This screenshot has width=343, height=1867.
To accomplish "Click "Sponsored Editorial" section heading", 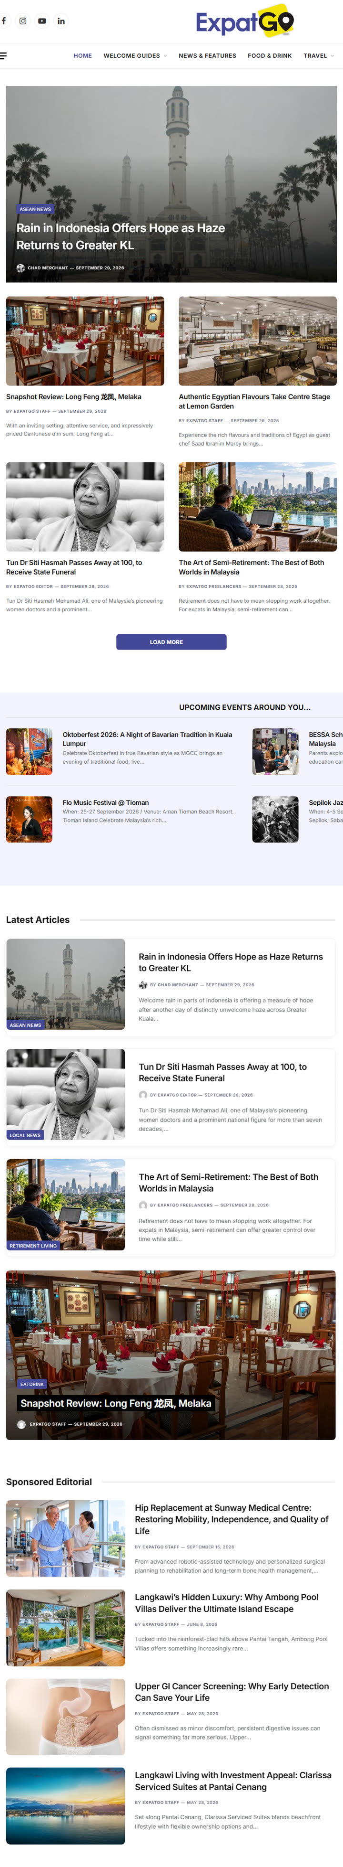I will 49,1482.
